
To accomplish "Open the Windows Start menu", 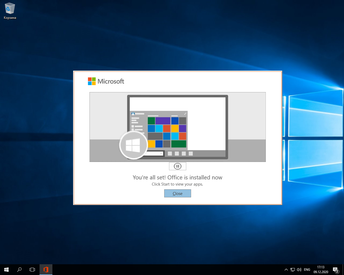I will (x=6, y=270).
